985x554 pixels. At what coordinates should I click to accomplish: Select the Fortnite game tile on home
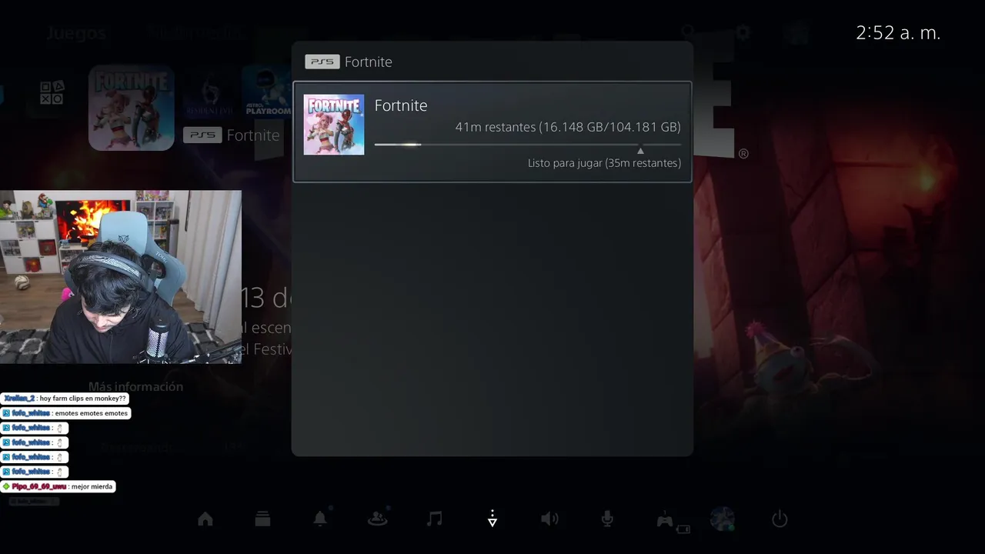pyautogui.click(x=132, y=107)
